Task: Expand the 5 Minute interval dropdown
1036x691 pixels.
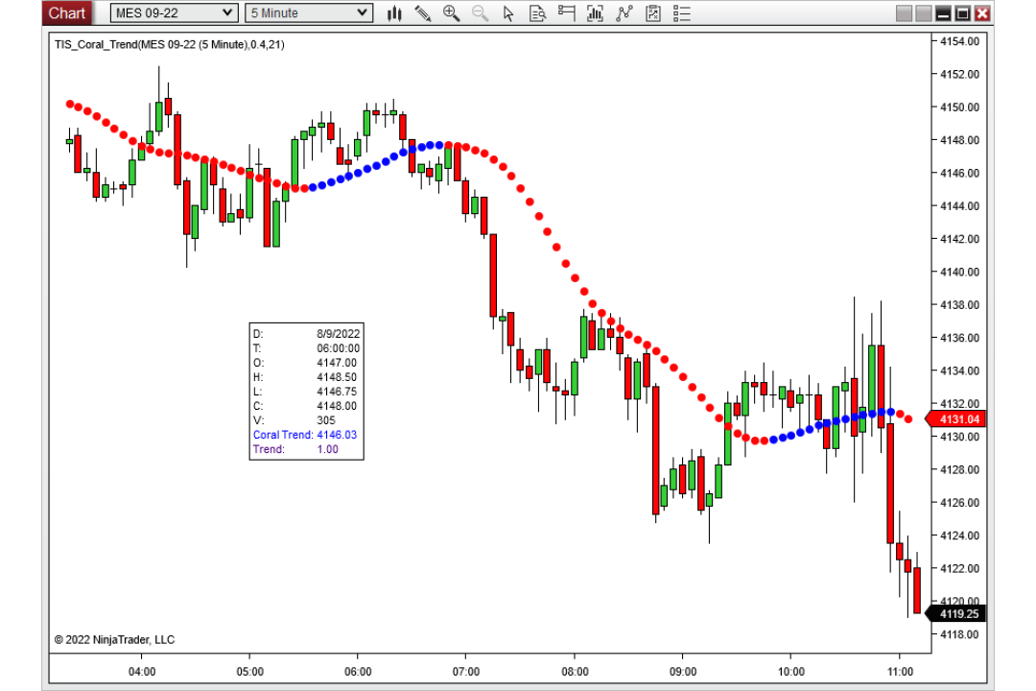Action: click(309, 12)
